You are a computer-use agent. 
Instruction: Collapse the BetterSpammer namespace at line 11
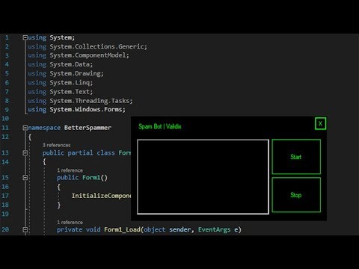click(25, 128)
